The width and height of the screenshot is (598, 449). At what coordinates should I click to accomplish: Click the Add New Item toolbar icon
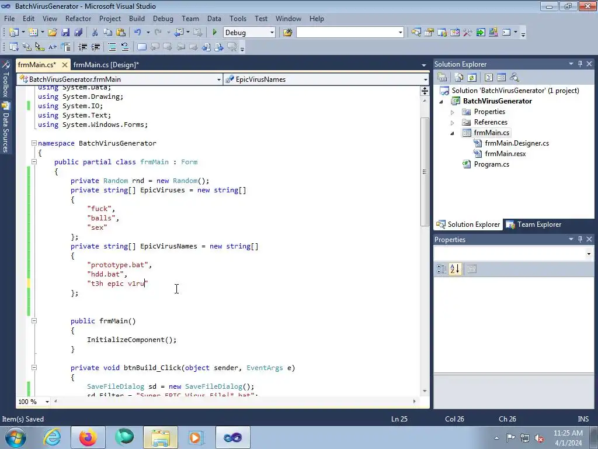click(33, 33)
